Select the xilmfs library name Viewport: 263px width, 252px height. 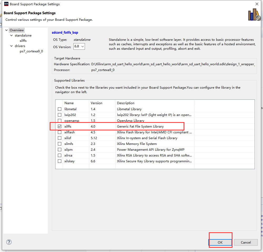pyautogui.click(x=69, y=144)
